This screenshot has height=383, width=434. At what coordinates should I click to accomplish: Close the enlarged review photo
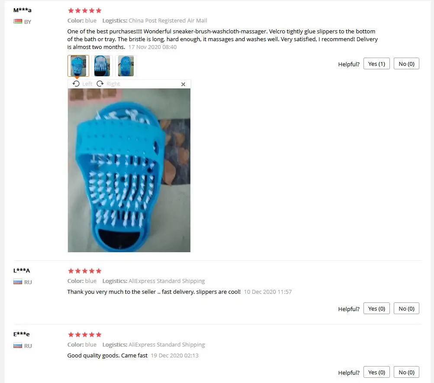click(183, 84)
